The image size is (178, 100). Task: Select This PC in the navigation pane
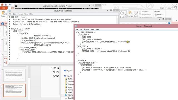(68, 76)
